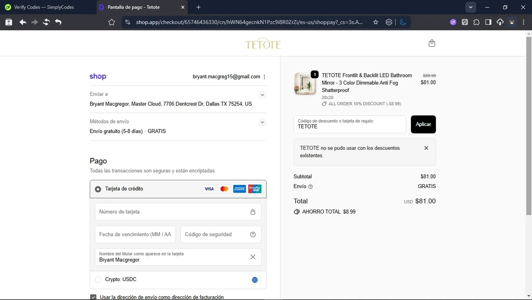Click the Visa card logo
The height and width of the screenshot is (300, 532).
pos(209,189)
